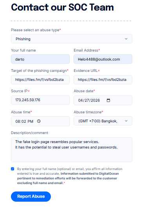Expand the Abuse timezone dropdown
Screen dimensions: 144x213
tap(103, 121)
